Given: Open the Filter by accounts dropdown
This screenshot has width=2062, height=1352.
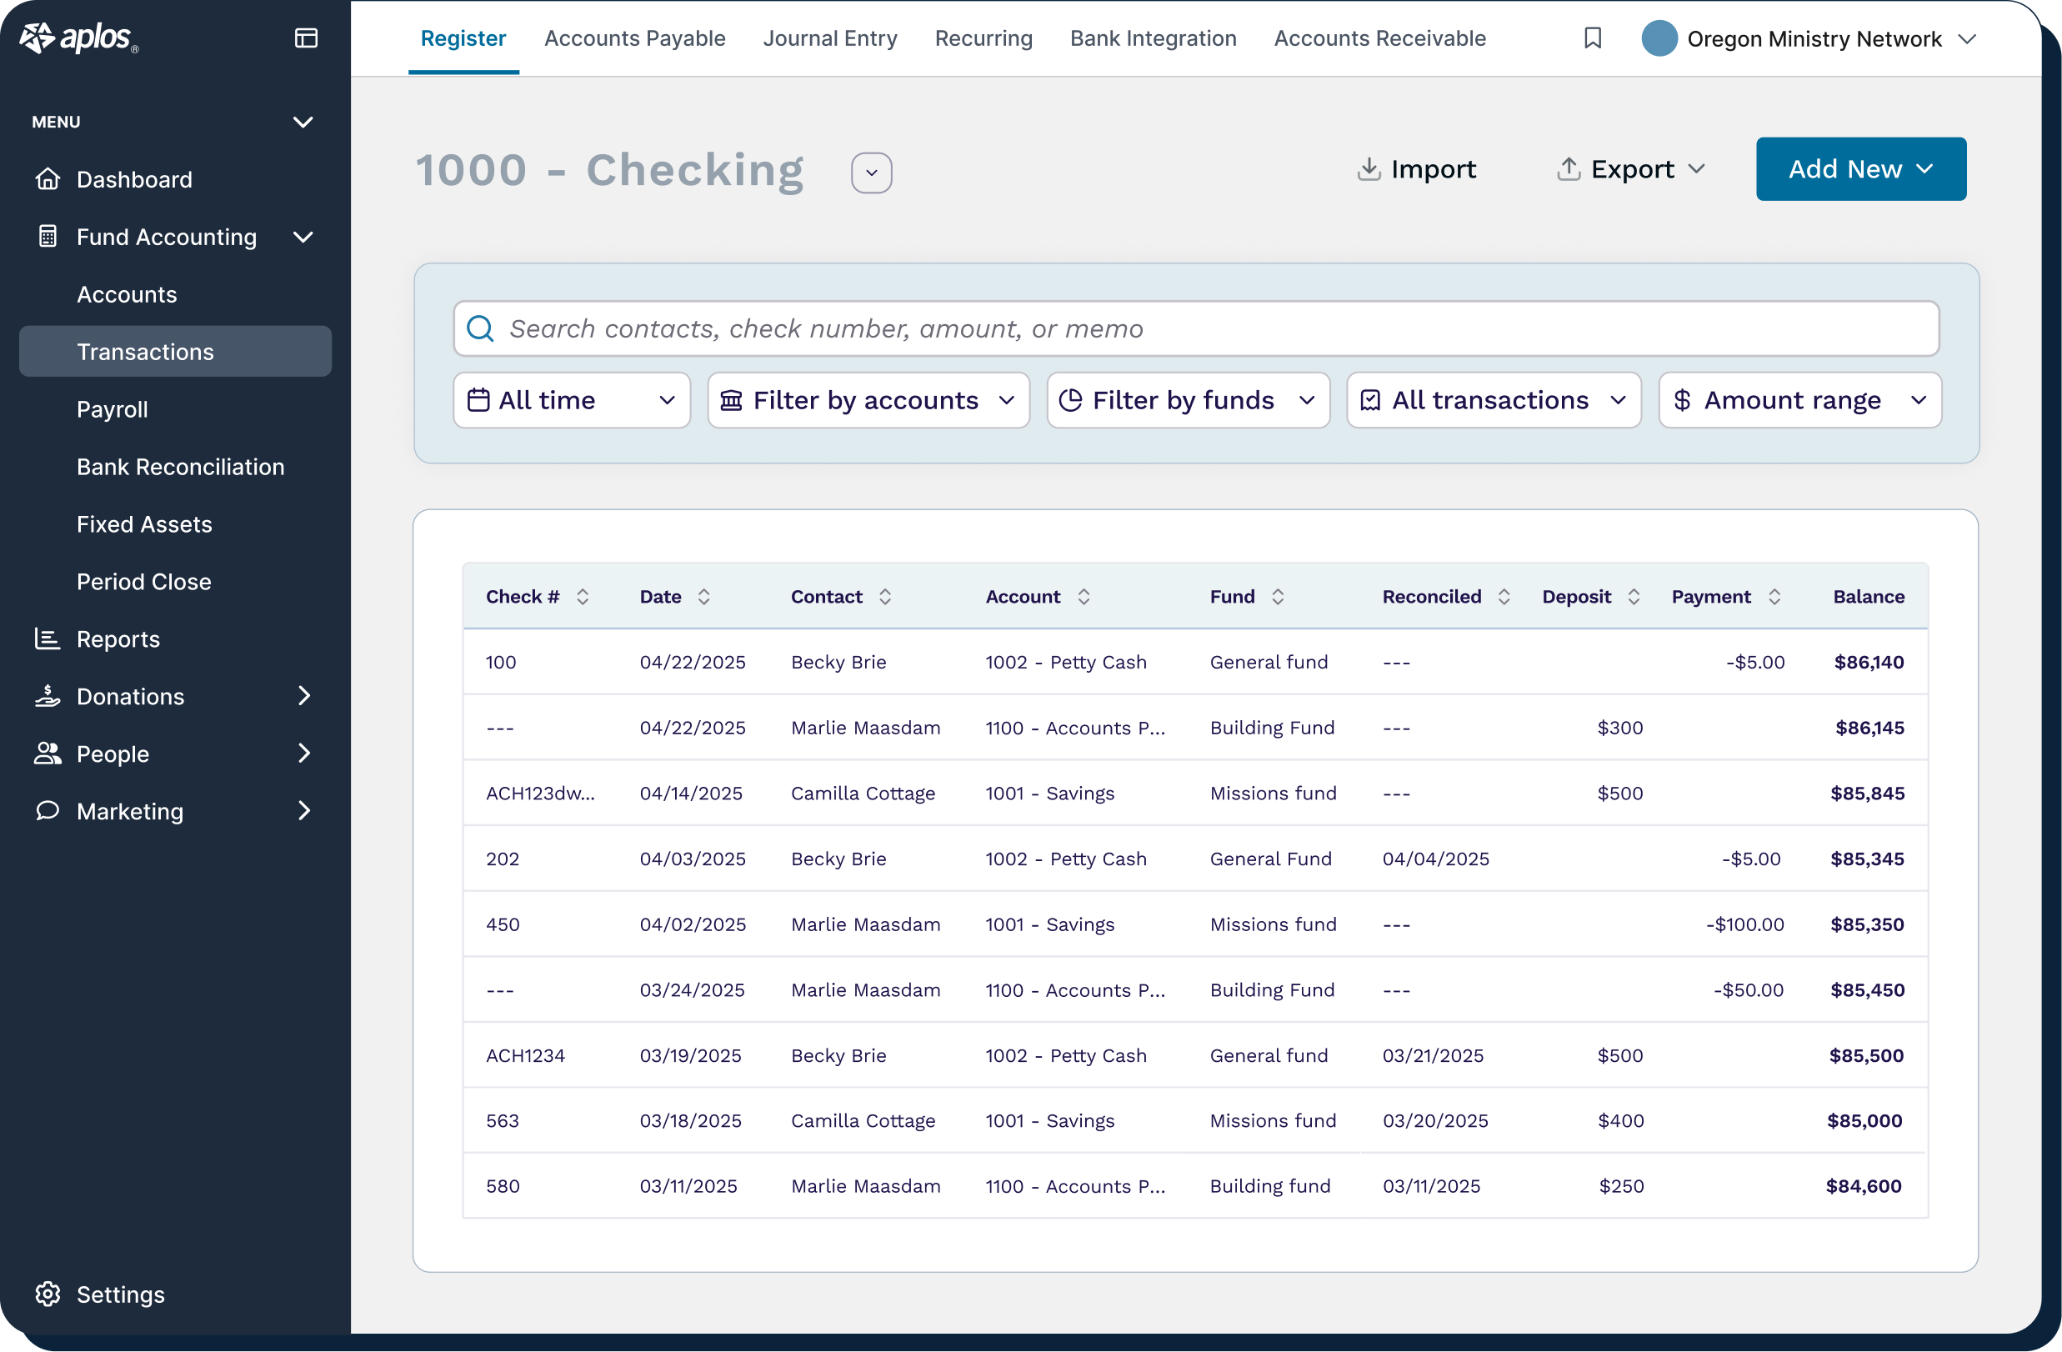Looking at the screenshot, I should pos(868,399).
